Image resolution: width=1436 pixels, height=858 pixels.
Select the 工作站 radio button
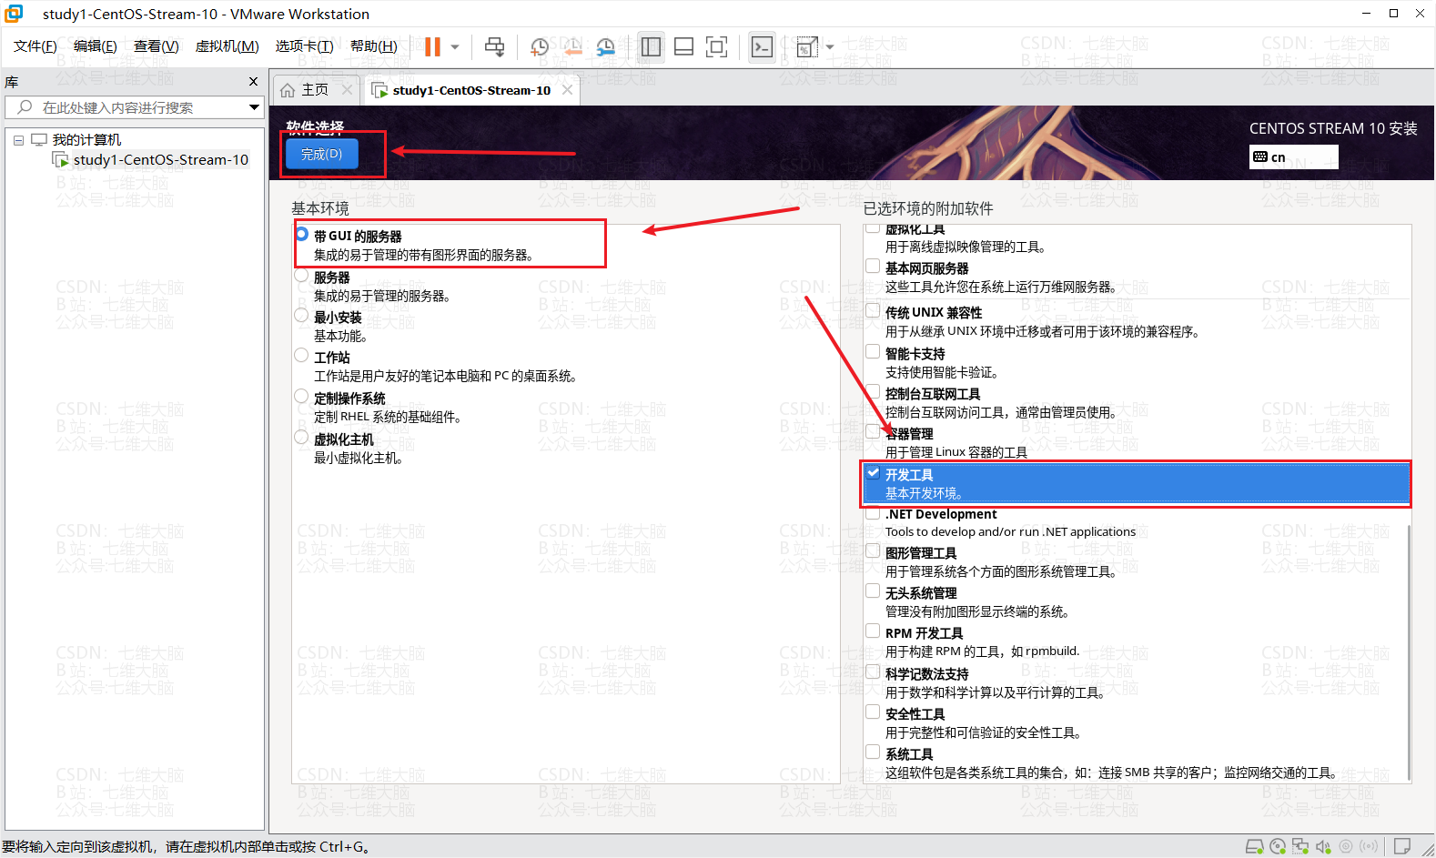click(x=301, y=355)
